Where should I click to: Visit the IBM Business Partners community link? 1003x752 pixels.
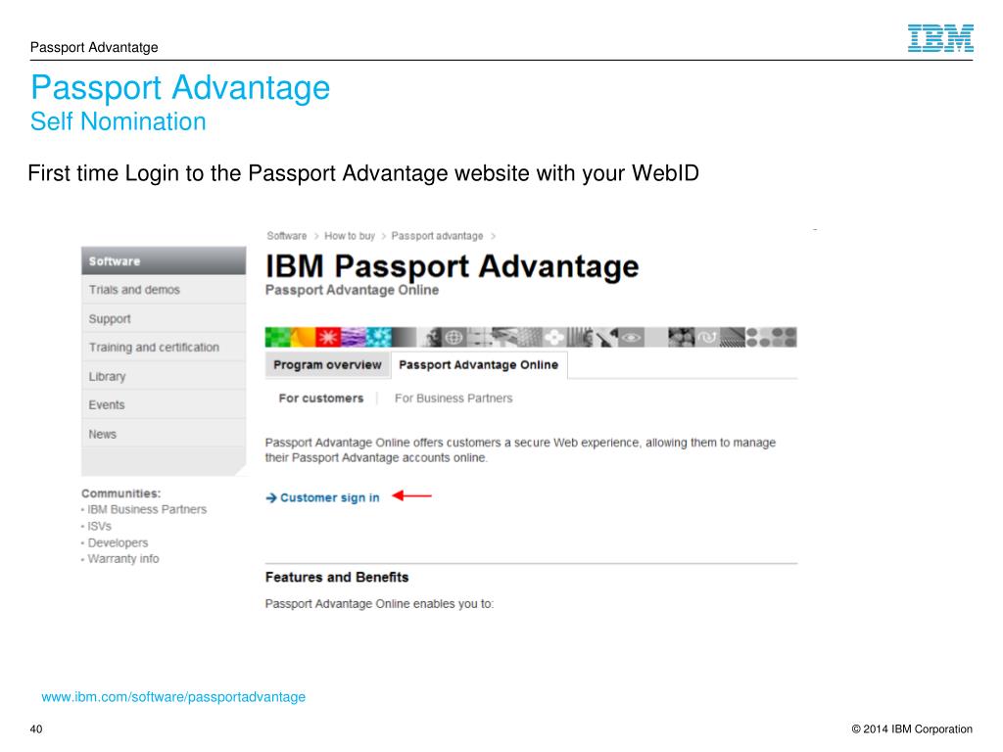[x=147, y=509]
